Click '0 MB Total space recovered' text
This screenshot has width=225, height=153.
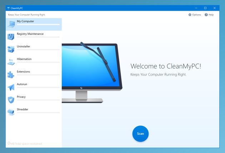[25, 143]
